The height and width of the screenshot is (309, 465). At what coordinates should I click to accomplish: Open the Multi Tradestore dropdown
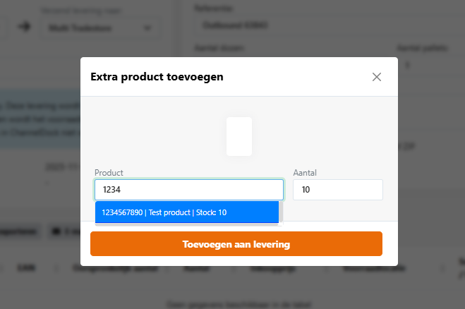(99, 28)
